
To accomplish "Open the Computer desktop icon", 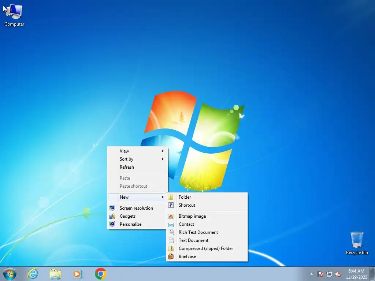I will pyautogui.click(x=14, y=15).
